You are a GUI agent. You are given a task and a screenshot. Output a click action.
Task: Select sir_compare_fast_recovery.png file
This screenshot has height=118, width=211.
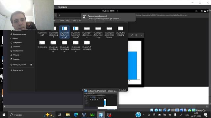point(98,32)
